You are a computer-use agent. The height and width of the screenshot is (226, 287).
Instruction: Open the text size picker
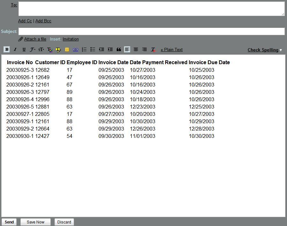[41, 49]
